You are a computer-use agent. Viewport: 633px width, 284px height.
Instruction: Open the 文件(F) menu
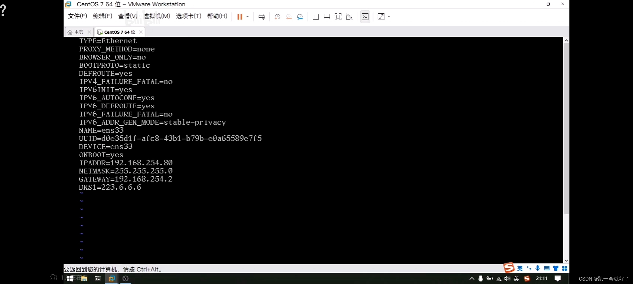pos(78,16)
